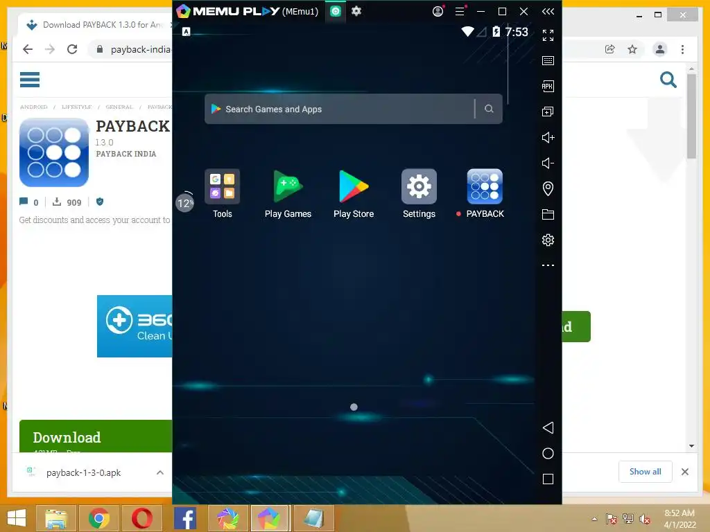Open Google Chrome from taskbar
The height and width of the screenshot is (532, 710).
click(x=99, y=518)
